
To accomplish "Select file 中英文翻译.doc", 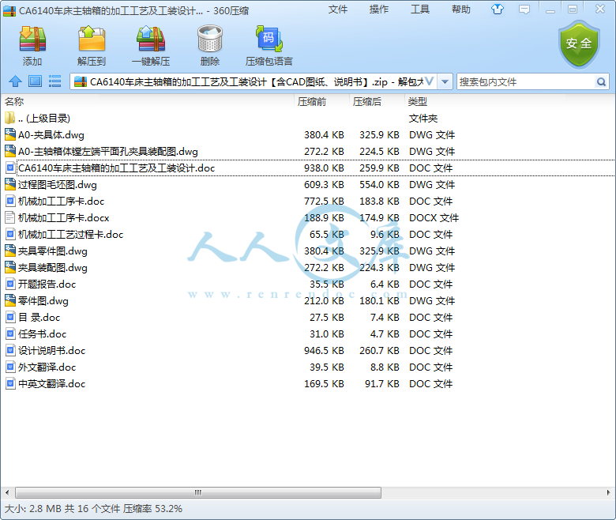I will pos(308,383).
